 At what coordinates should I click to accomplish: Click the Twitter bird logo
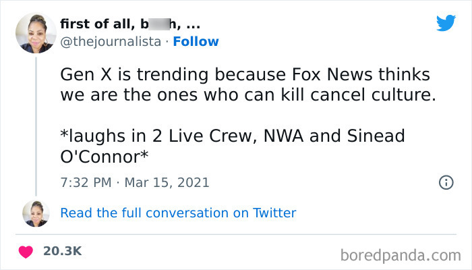(x=446, y=23)
